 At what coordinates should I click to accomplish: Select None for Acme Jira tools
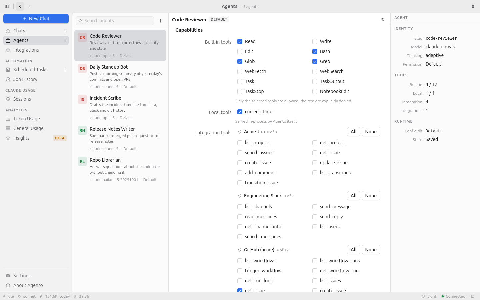[371, 132]
